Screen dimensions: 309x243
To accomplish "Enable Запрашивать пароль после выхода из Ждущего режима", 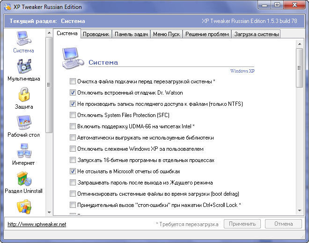I will pos(73,183).
